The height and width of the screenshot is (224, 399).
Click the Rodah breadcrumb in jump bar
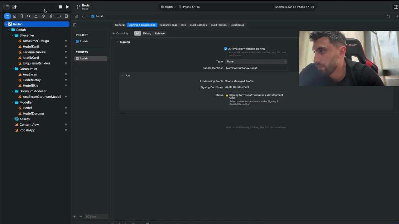point(97,16)
